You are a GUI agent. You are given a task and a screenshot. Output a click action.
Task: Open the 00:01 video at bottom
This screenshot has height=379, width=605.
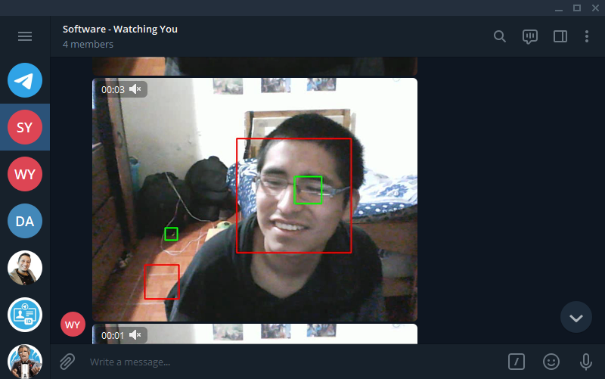[255, 334]
